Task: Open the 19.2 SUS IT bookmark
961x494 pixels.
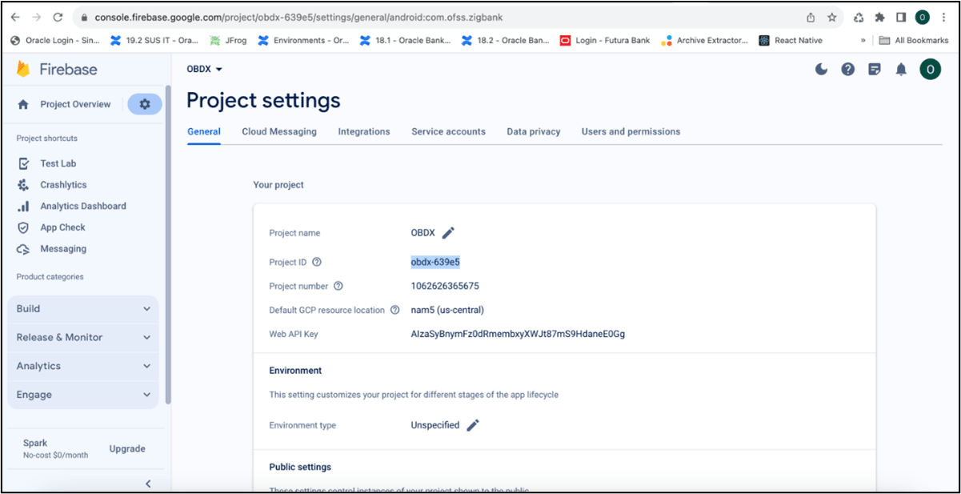Action: 154,40
